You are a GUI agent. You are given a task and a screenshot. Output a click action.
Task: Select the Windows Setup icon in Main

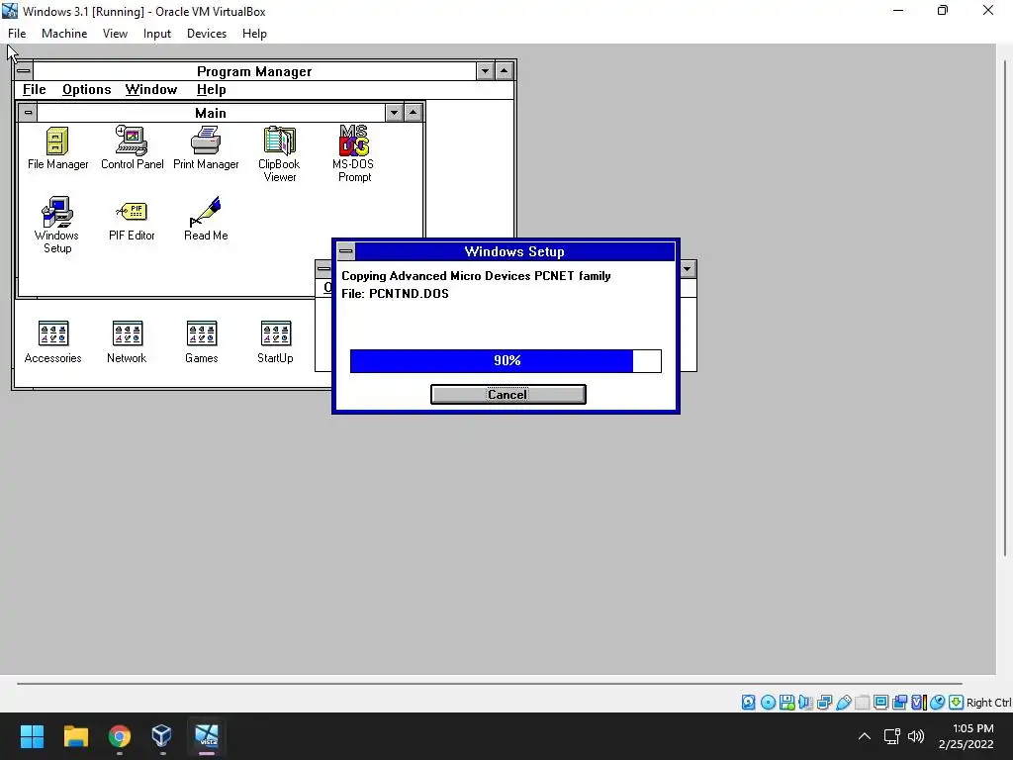coord(56,225)
